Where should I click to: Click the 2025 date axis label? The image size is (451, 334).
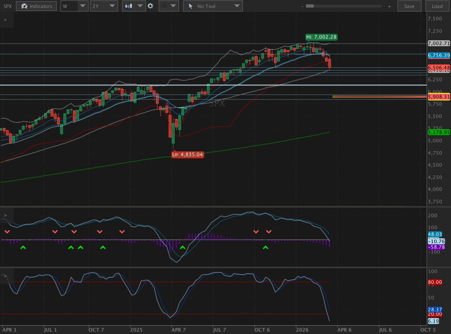tap(136, 329)
